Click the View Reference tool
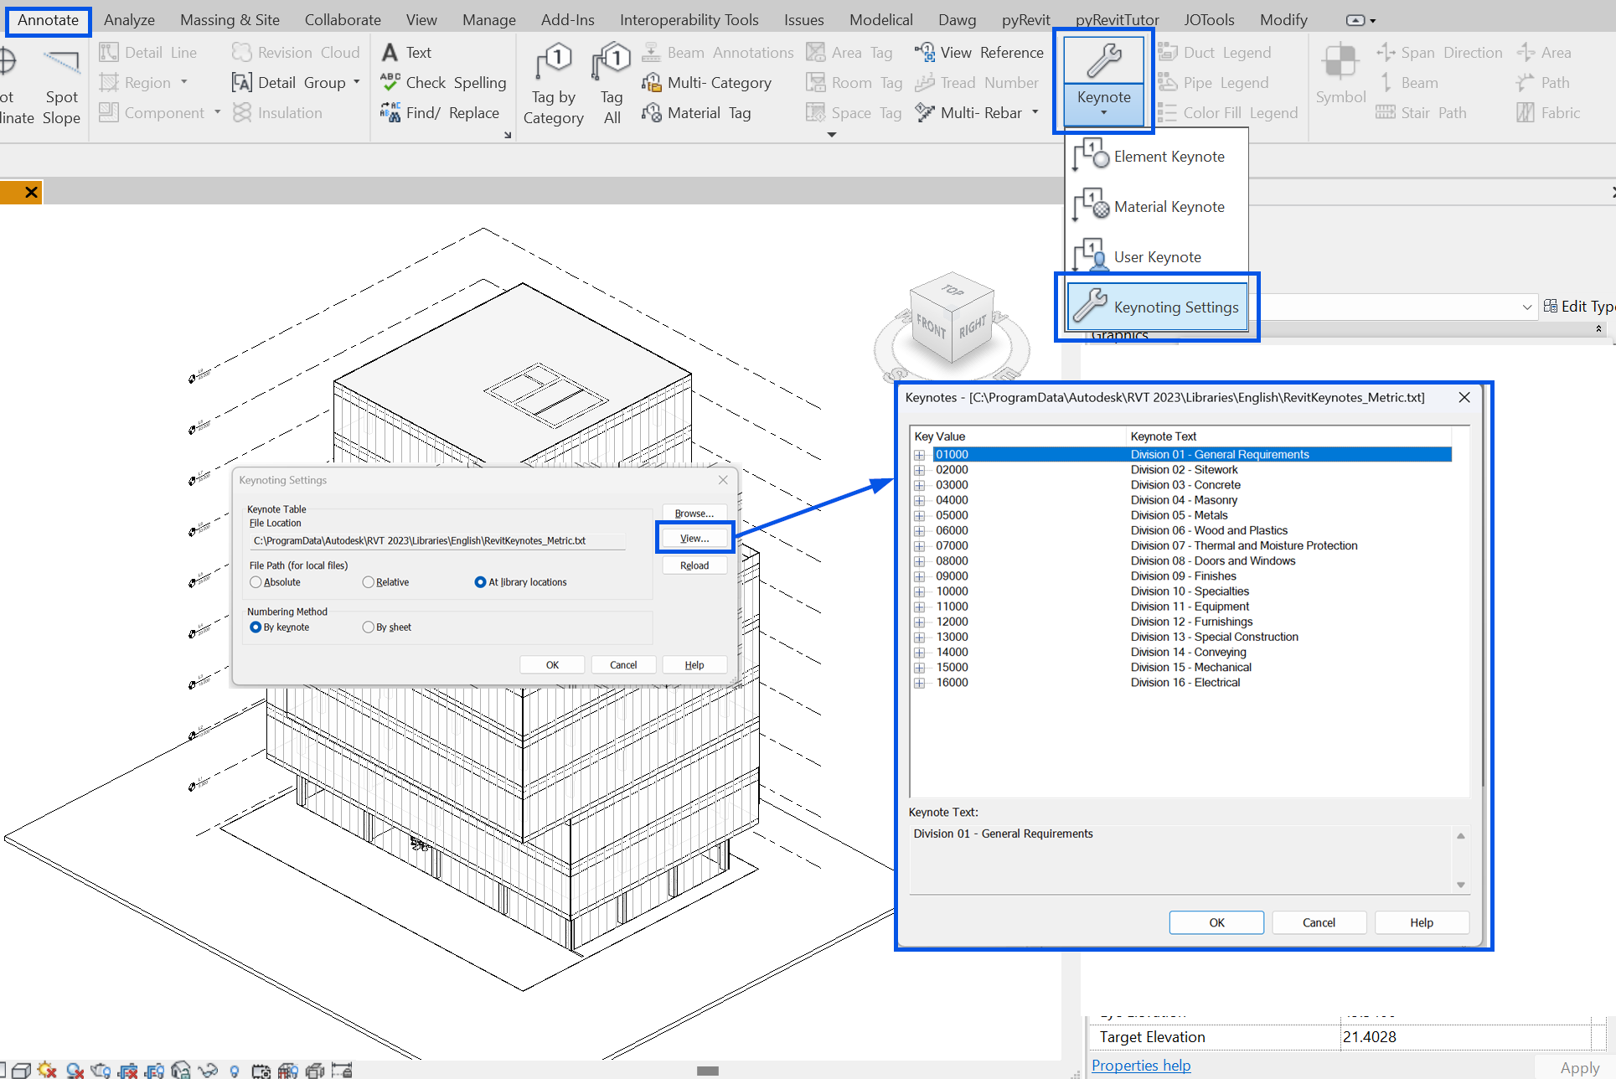Screen dimensions: 1616x1079 click(x=979, y=52)
